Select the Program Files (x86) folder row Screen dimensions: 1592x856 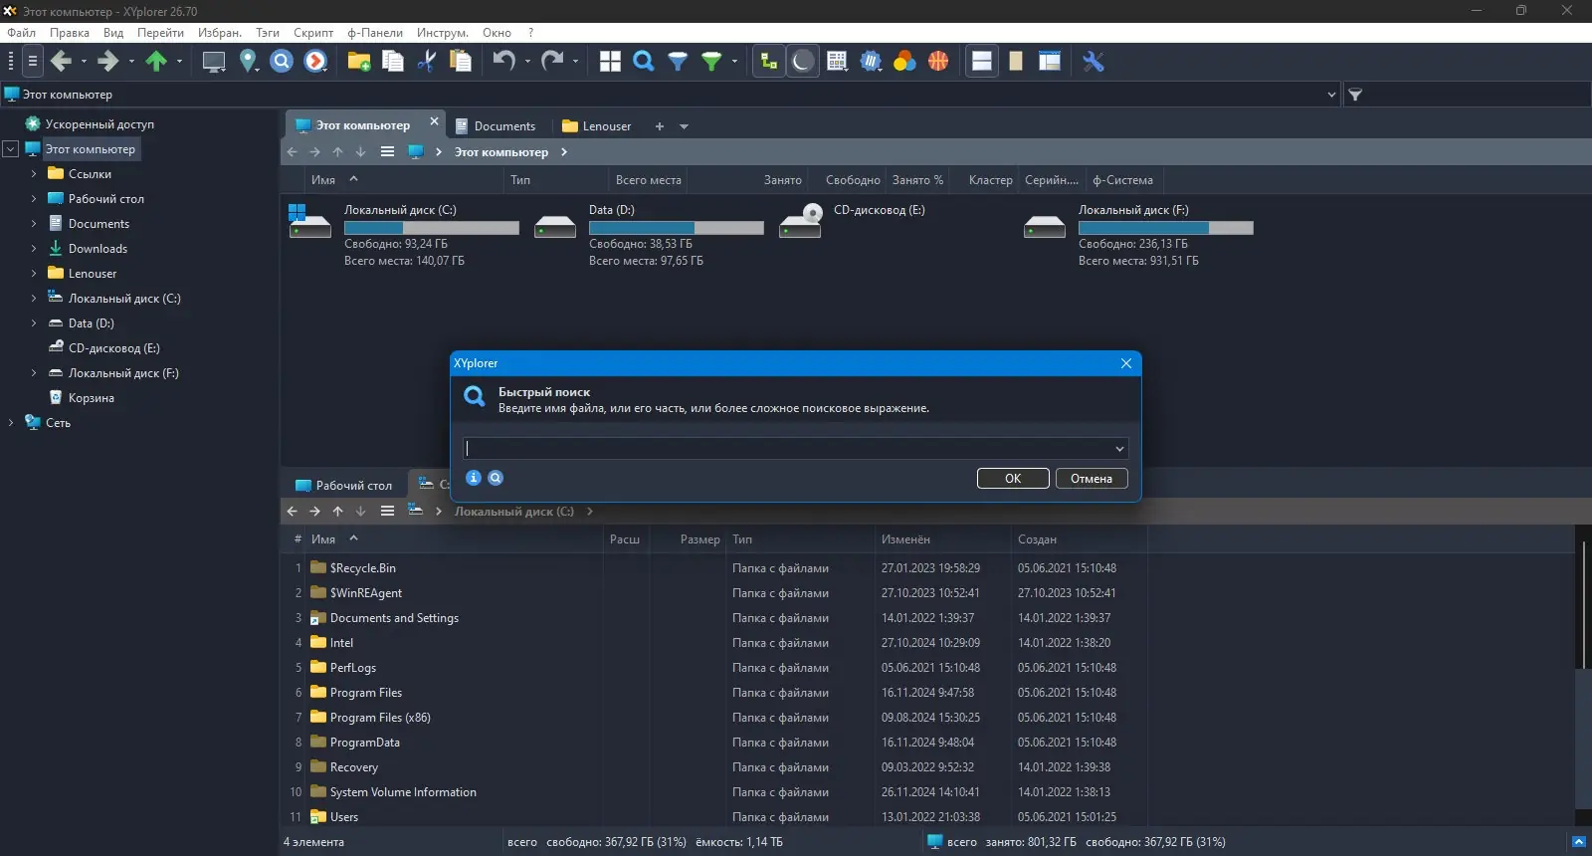coord(380,718)
